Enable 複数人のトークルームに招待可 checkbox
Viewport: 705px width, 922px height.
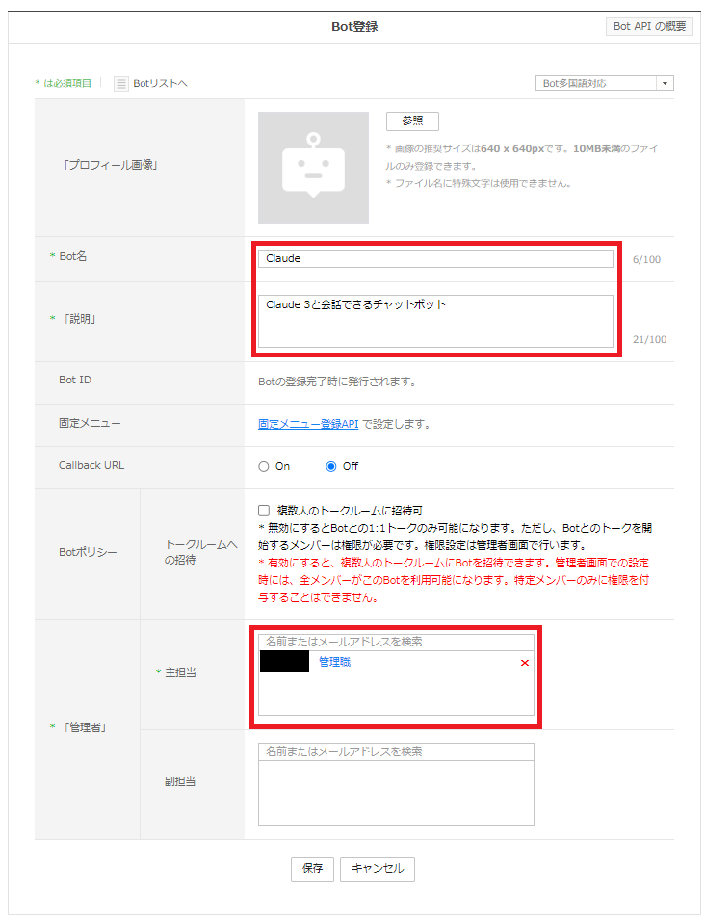(x=264, y=511)
